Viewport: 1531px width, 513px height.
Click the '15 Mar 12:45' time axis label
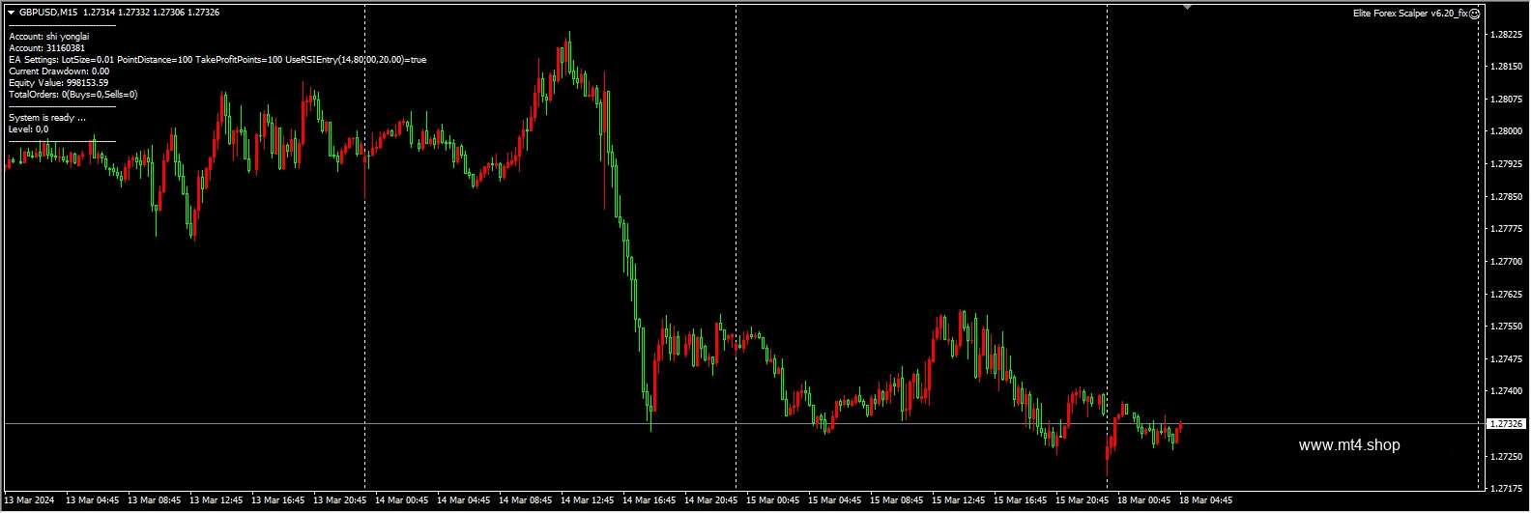pos(959,500)
